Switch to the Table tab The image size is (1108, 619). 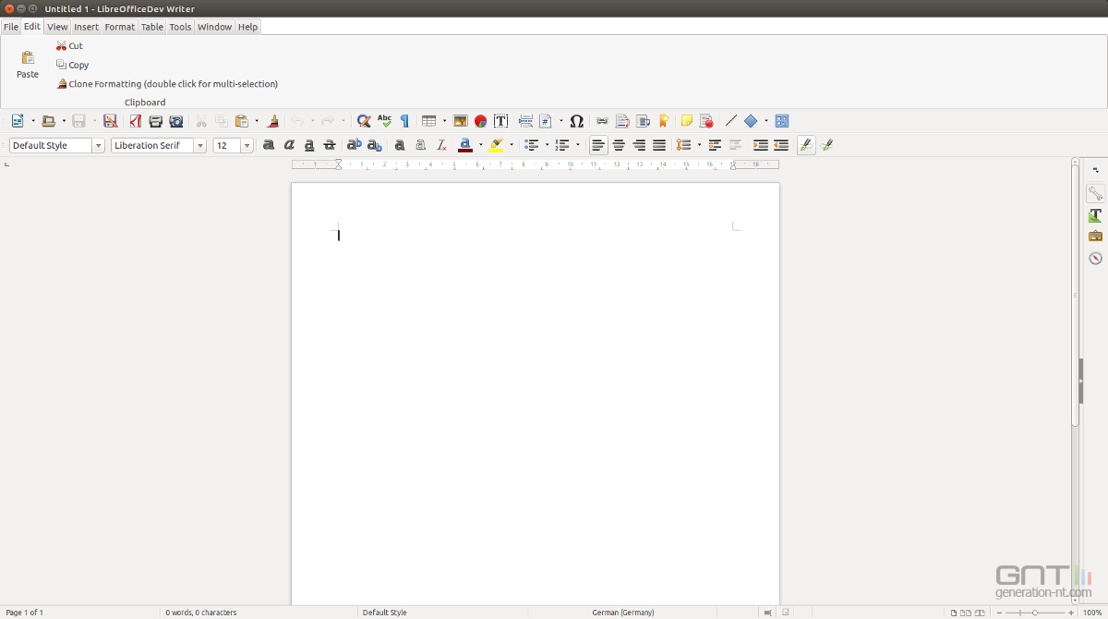point(152,27)
